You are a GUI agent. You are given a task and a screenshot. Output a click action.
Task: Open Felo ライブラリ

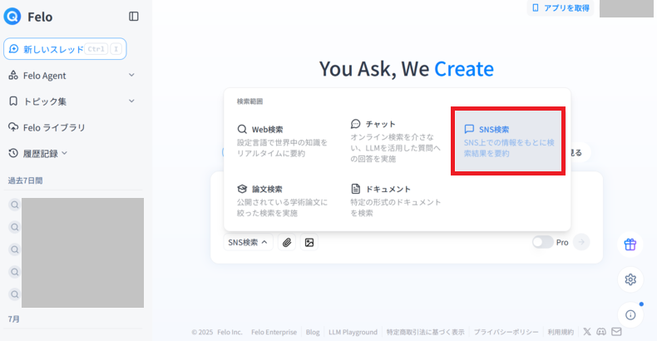[x=54, y=127]
